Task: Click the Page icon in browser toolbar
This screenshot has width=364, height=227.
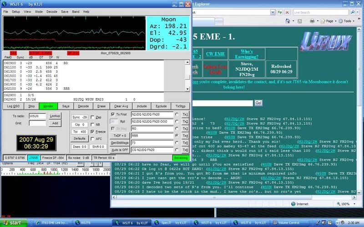Action: coord(323,21)
